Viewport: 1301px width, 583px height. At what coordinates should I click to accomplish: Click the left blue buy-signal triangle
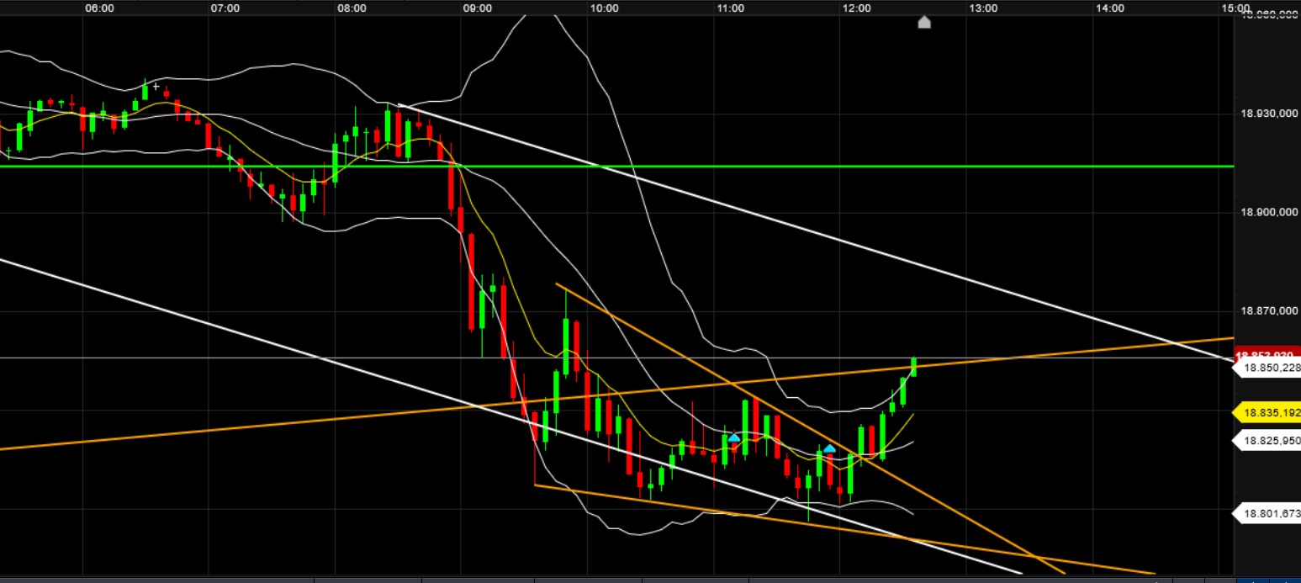[734, 437]
